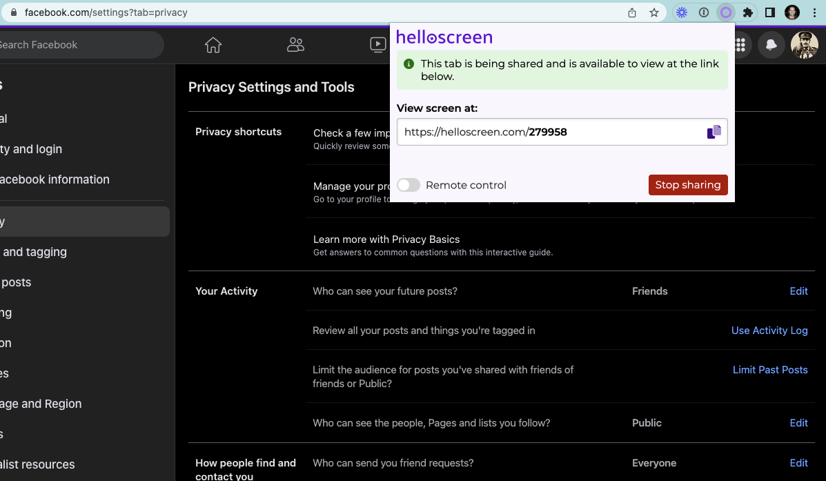The width and height of the screenshot is (826, 481).
Task: Click 'Your Activity' section label
Action: click(x=226, y=291)
